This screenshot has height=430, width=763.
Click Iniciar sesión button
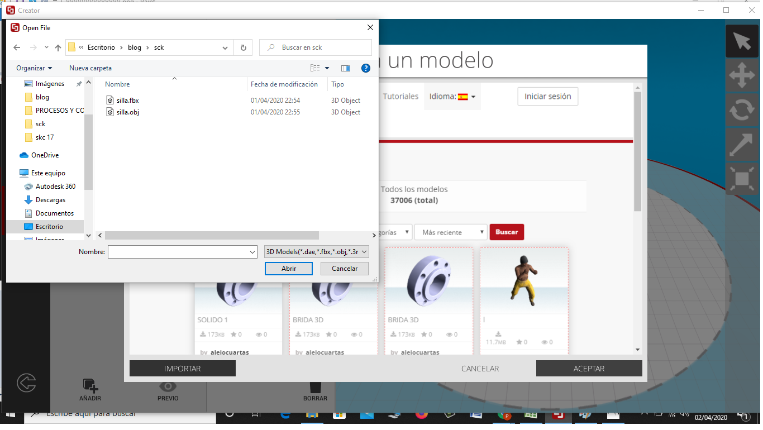coord(547,96)
